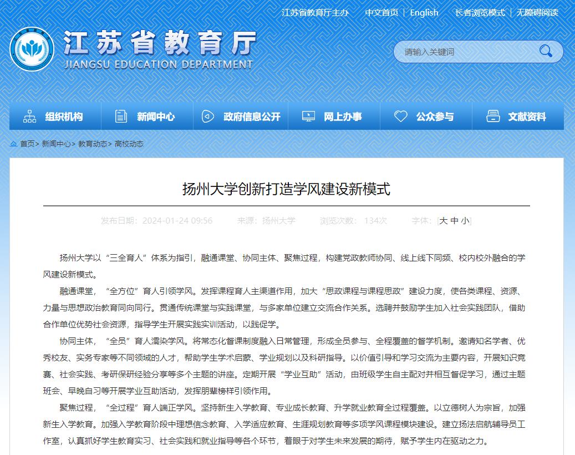Open the 无障碍阅读 accessibility reading option
The width and height of the screenshot is (575, 455).
(x=537, y=13)
